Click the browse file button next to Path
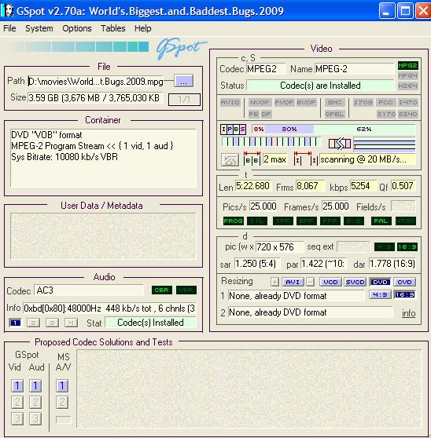Viewport: 431px width, 438px height. 183,81
